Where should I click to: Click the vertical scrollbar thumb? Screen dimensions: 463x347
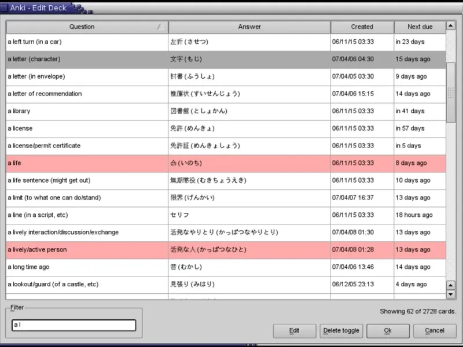pyautogui.click(x=451, y=93)
